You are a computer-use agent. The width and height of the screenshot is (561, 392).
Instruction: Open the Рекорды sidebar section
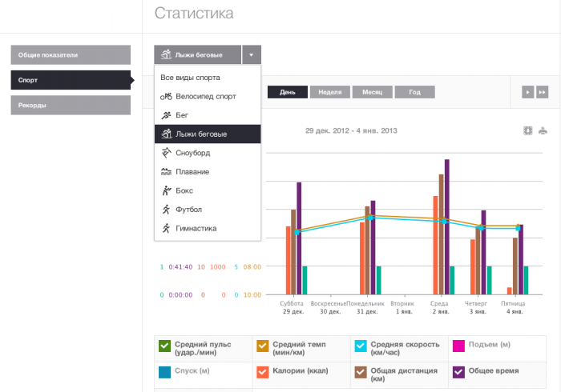[x=71, y=105]
